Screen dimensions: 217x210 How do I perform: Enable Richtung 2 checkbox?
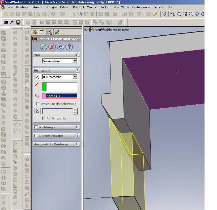[x=36, y=127]
